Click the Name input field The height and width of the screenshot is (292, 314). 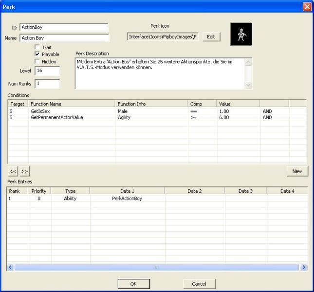(x=64, y=38)
